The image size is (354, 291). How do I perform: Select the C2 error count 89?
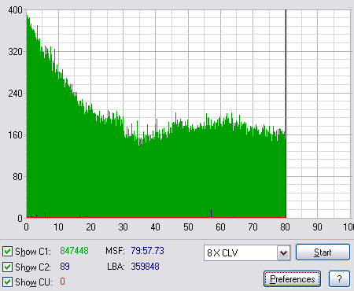click(65, 267)
